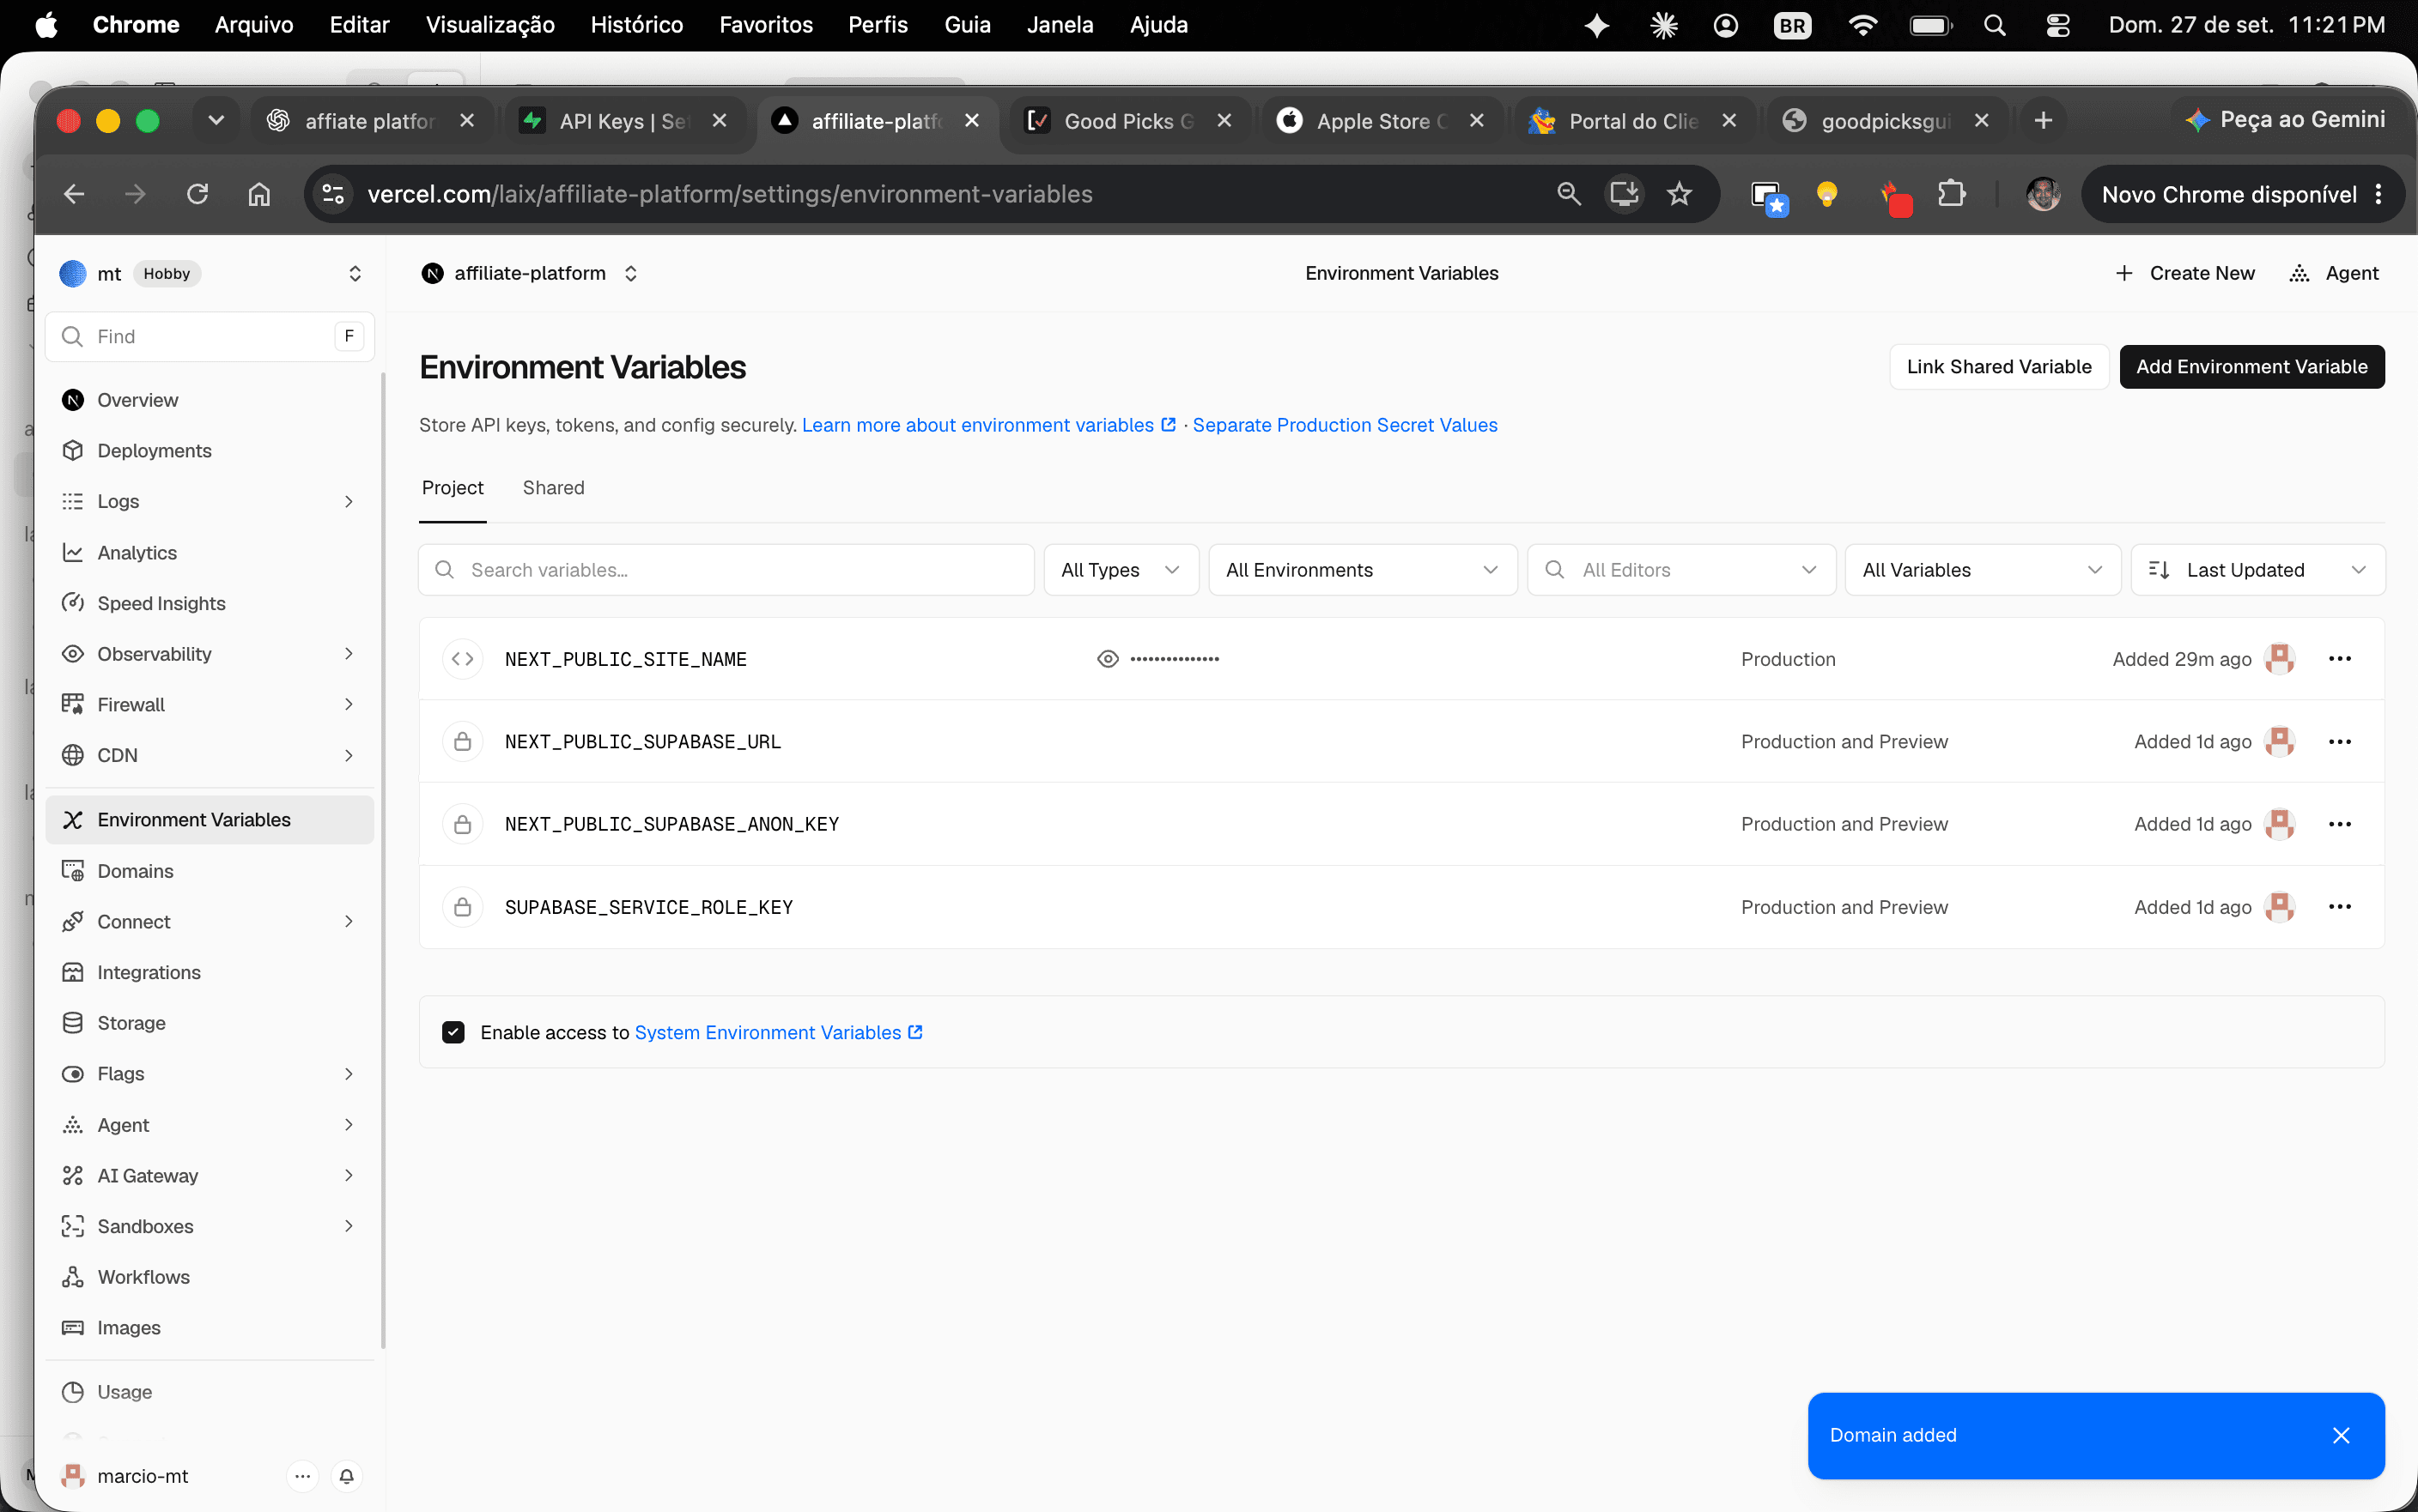This screenshot has height=1512, width=2418.
Task: Open the Favoritos menu in menu bar
Action: [x=765, y=25]
